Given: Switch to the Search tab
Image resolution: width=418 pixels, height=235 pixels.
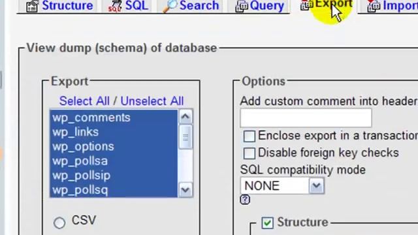Looking at the screenshot, I should [x=191, y=6].
